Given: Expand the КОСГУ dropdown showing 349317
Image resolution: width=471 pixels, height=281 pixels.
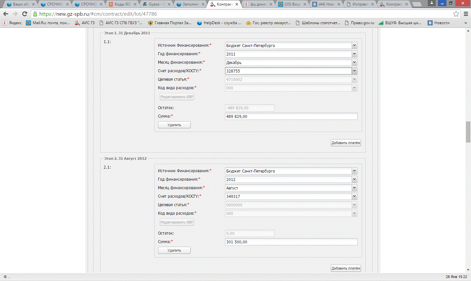Looking at the screenshot, I should [354, 196].
